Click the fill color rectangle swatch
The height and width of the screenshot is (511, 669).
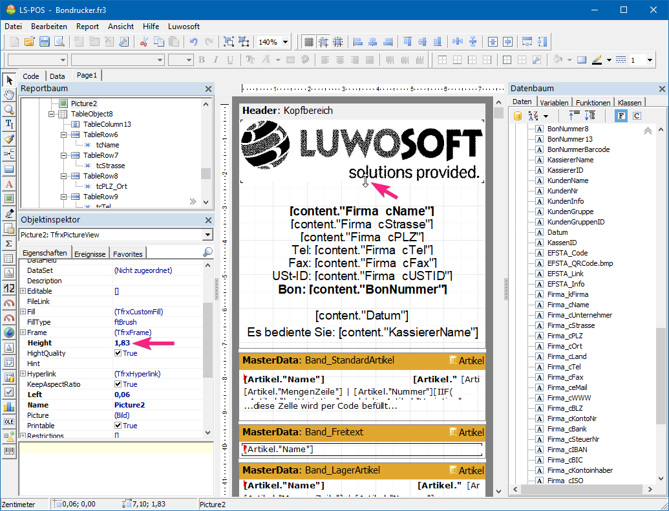coord(582,60)
